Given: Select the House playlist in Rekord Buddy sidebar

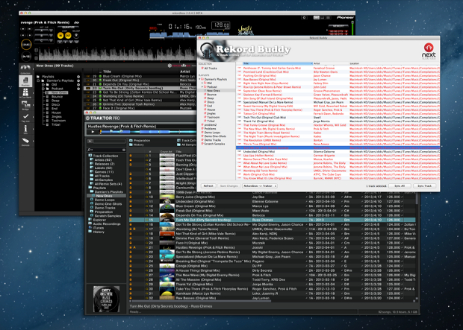Looking at the screenshot, I should pyautogui.click(x=211, y=110).
